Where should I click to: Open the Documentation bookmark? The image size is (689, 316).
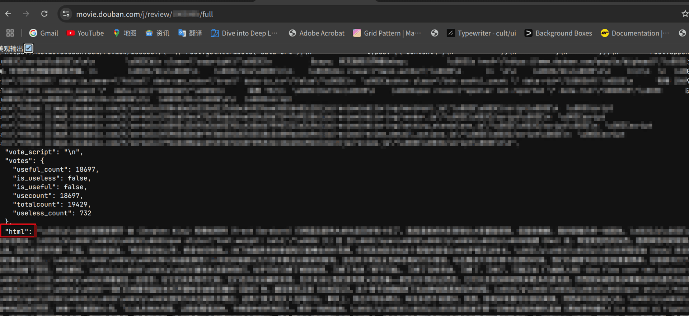tap(635, 33)
